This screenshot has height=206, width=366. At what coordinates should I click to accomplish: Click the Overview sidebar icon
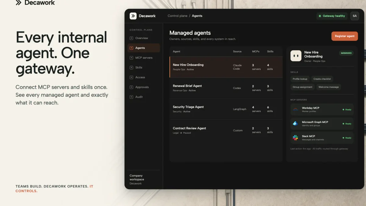point(131,38)
